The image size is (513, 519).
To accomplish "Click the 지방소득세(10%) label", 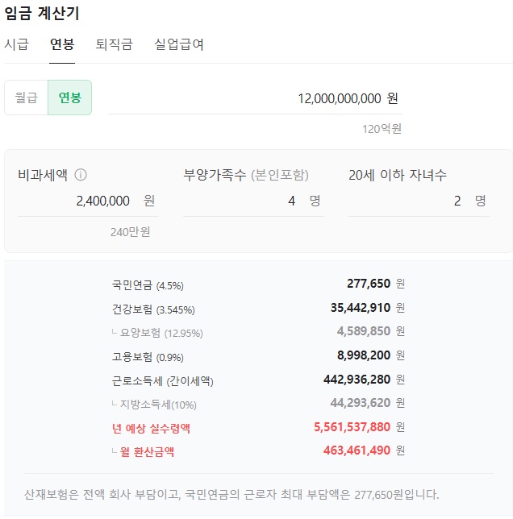I will point(158,404).
